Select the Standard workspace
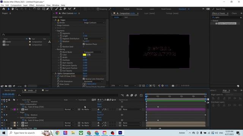The width and height of the screenshot is (243, 136). [x=182, y=9]
